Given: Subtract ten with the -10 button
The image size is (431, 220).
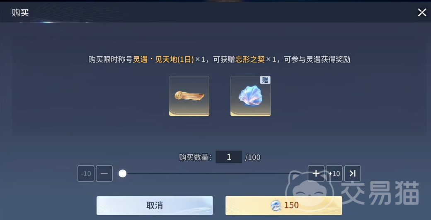Looking at the screenshot, I should pyautogui.click(x=86, y=173).
